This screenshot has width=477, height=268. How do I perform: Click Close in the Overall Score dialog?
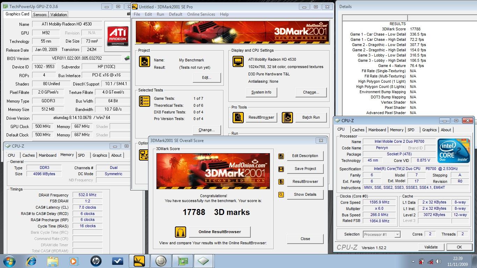point(305,239)
